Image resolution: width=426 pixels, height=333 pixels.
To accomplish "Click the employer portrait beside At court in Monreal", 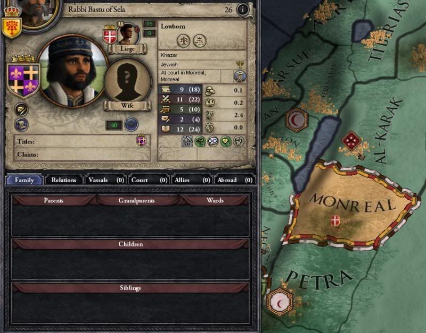I will [x=240, y=76].
